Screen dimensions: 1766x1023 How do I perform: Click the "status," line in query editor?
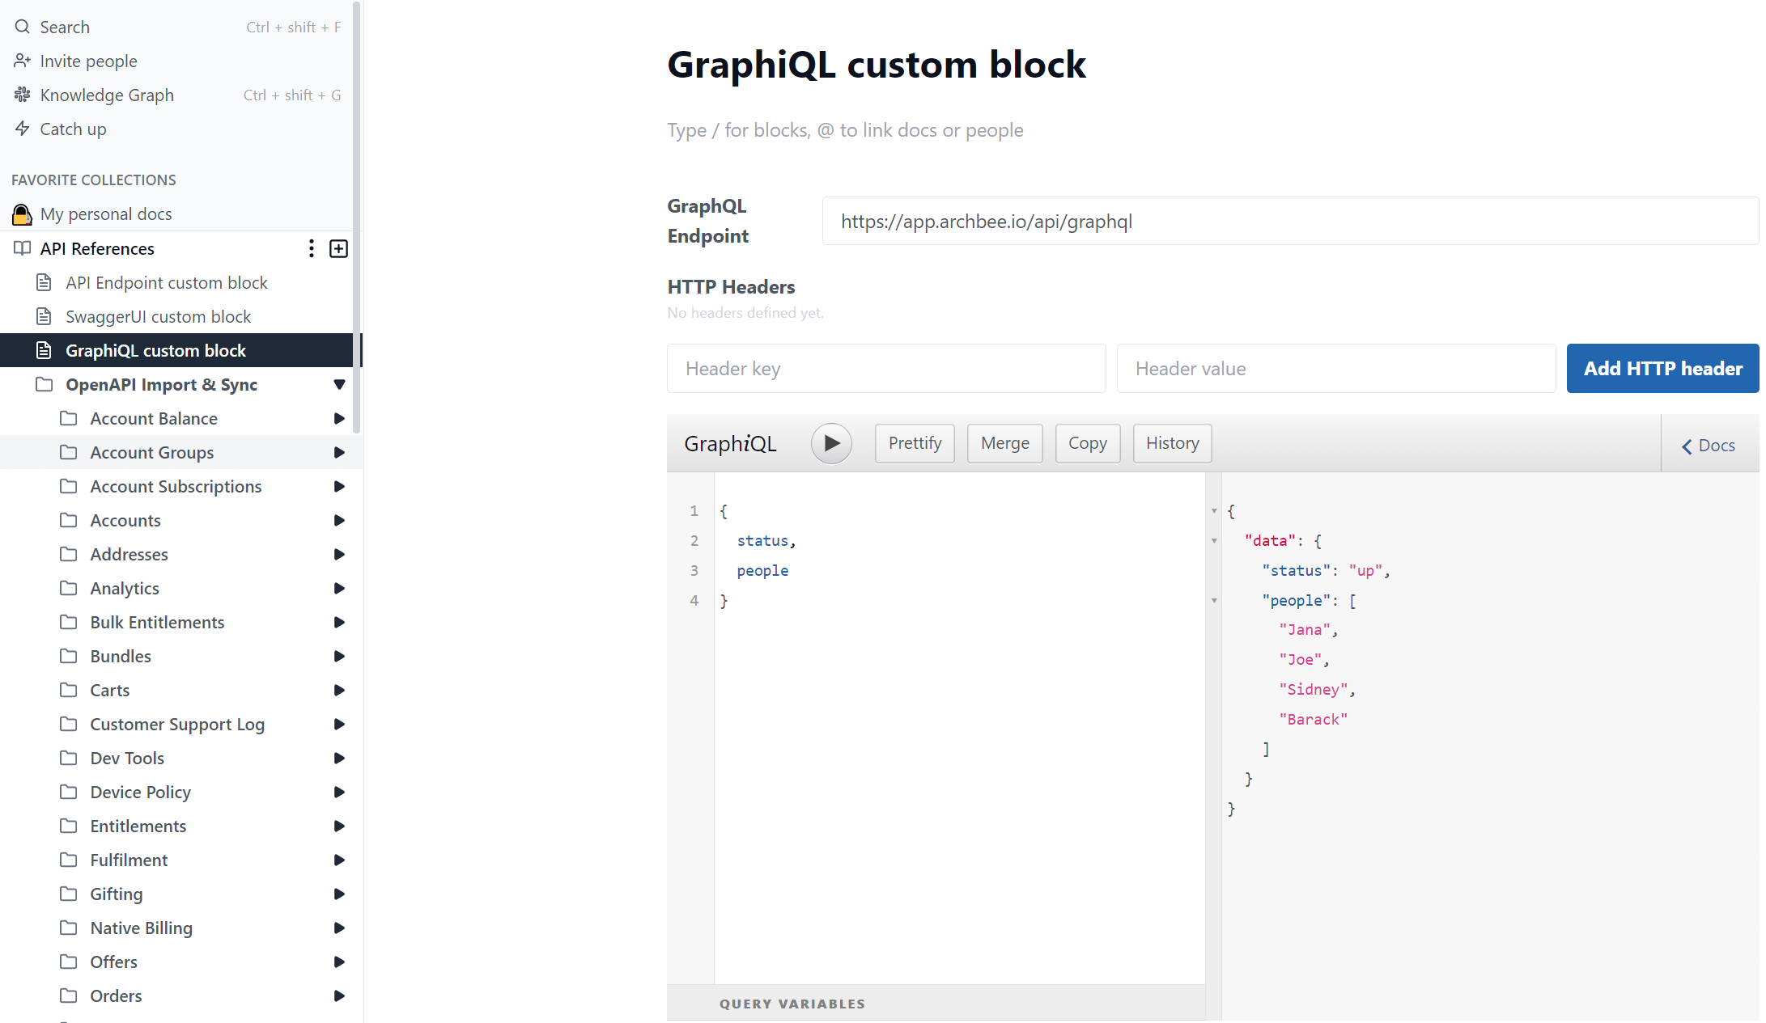click(766, 541)
